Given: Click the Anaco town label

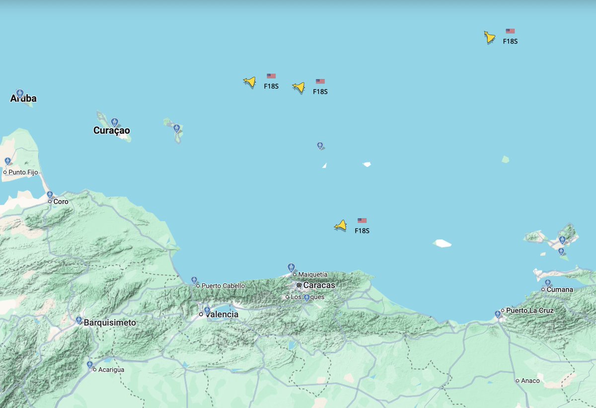Looking at the screenshot, I should tap(530, 381).
